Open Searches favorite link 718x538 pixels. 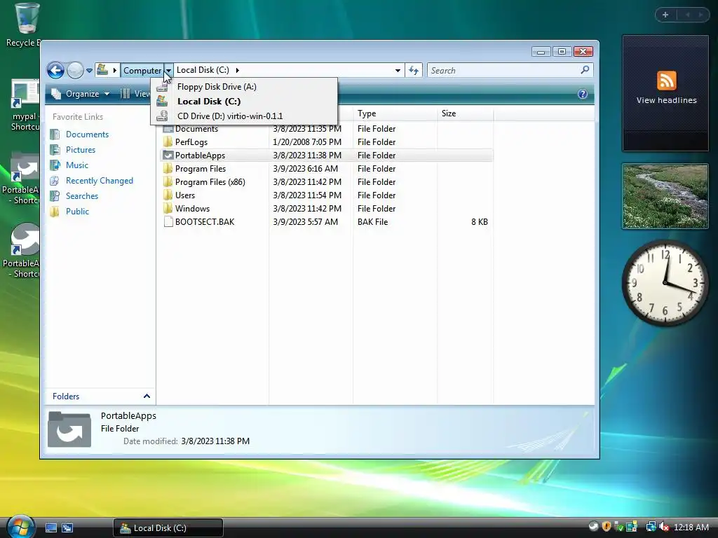tap(82, 196)
